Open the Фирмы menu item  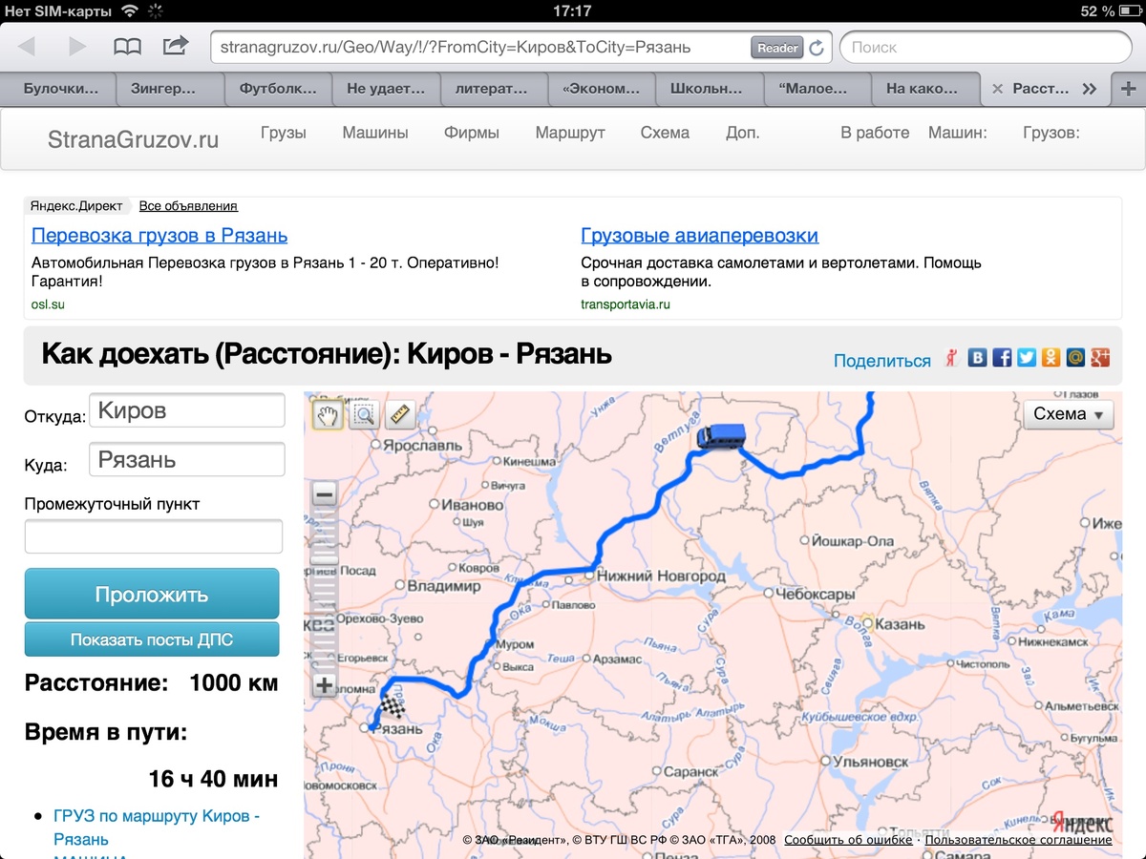472,133
